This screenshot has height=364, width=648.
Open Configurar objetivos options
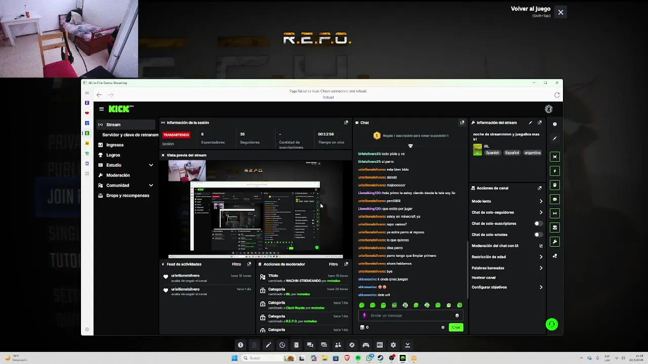pyautogui.click(x=507, y=287)
